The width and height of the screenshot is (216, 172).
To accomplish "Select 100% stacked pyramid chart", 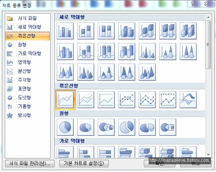I will click(x=127, y=72).
